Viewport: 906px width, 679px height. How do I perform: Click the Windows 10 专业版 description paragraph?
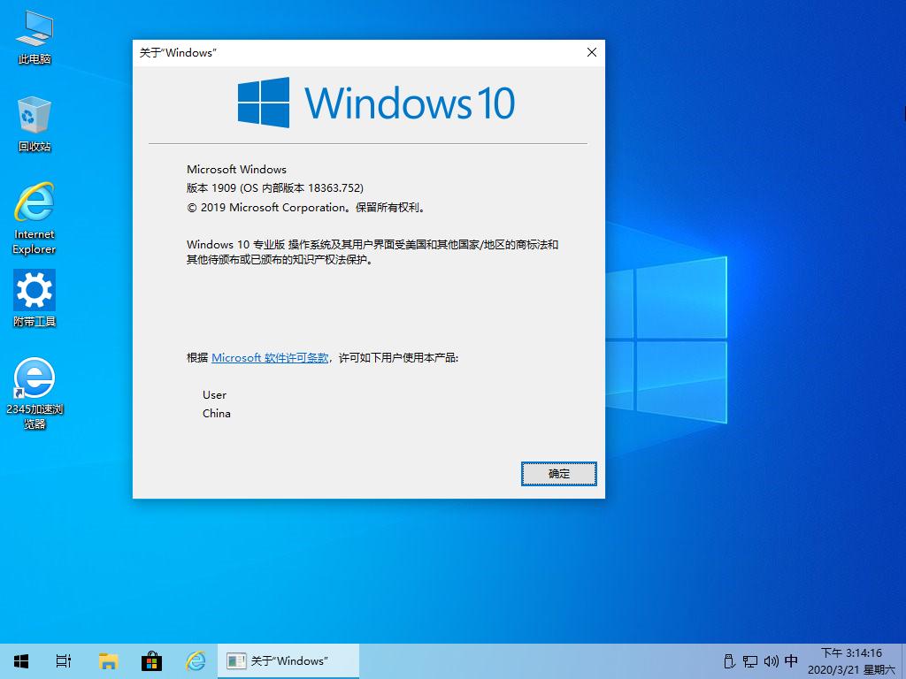(x=372, y=252)
